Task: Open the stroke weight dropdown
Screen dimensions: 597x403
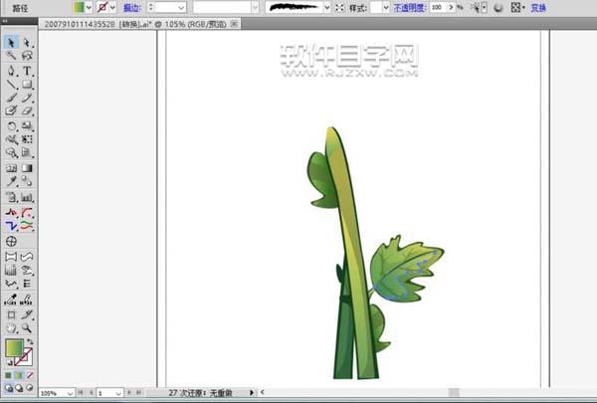Action: 182,7
